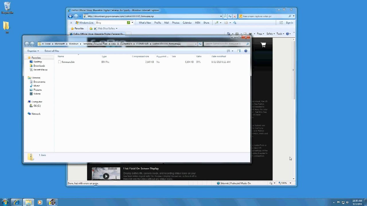Open Photos in Windows Live toolbar
This screenshot has width=367, height=206.
point(175,23)
